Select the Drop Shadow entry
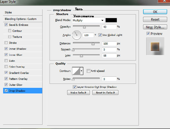 tap(23, 91)
